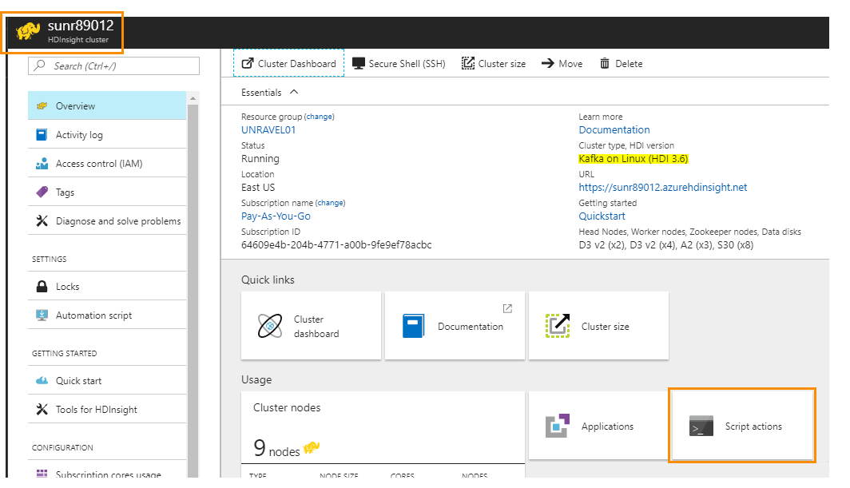The height and width of the screenshot is (488, 850).
Task: Select Diagnose and solve problems
Action: tap(107, 220)
